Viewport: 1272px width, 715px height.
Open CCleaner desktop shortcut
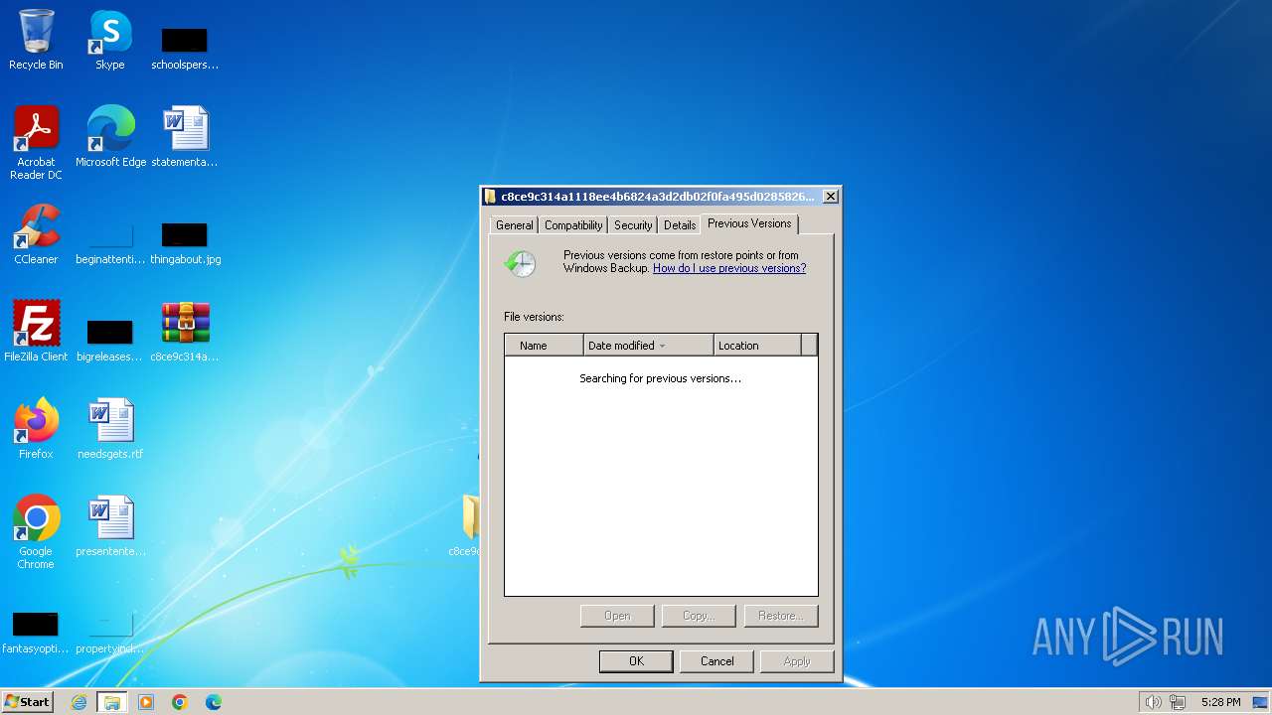tap(36, 234)
